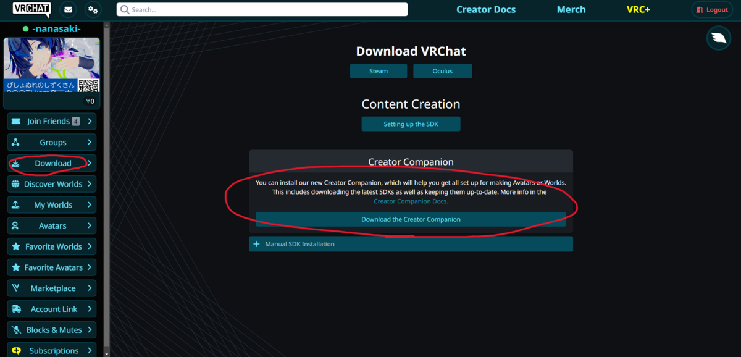Open Merch in top navigation
The image size is (741, 357).
pos(571,10)
